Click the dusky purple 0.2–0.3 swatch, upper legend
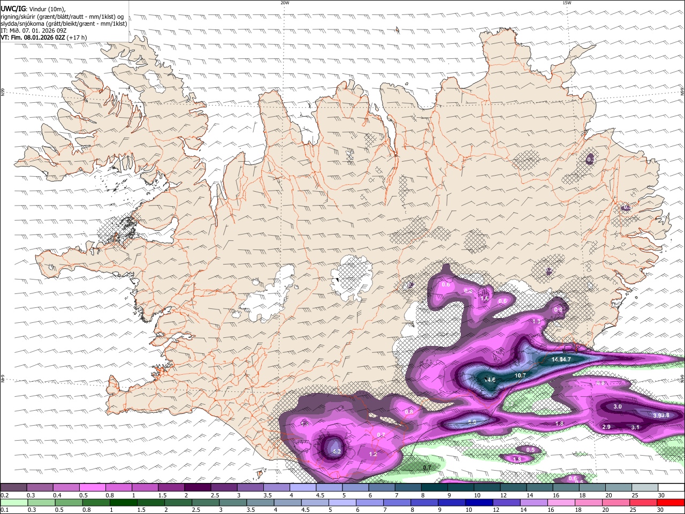Image resolution: width=685 pixels, height=514 pixels. point(13,488)
